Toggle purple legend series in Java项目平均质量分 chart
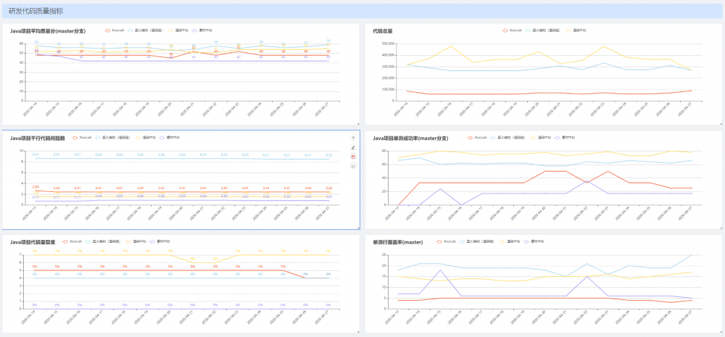 pyautogui.click(x=203, y=30)
